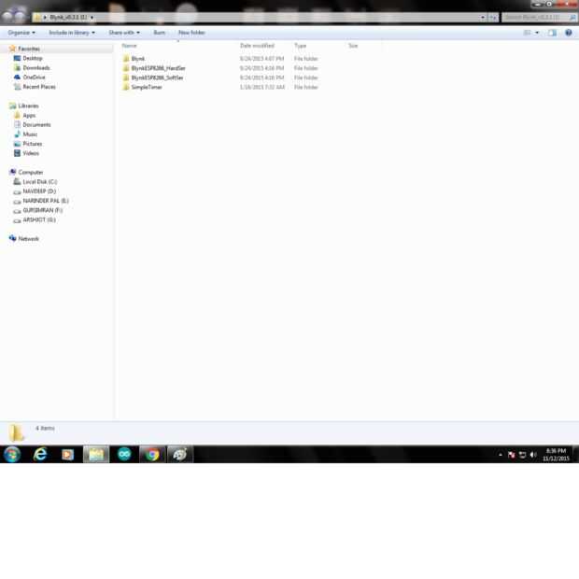Image resolution: width=579 pixels, height=579 pixels.
Task: Open the Windows Start menu
Action: (x=12, y=454)
